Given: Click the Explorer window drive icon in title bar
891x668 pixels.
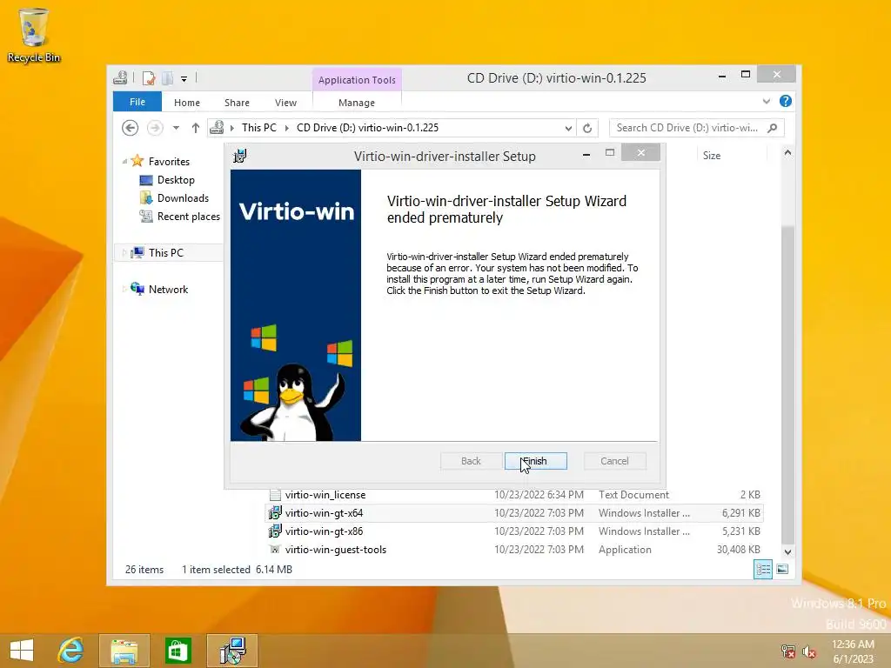Looking at the screenshot, I should click(x=120, y=77).
